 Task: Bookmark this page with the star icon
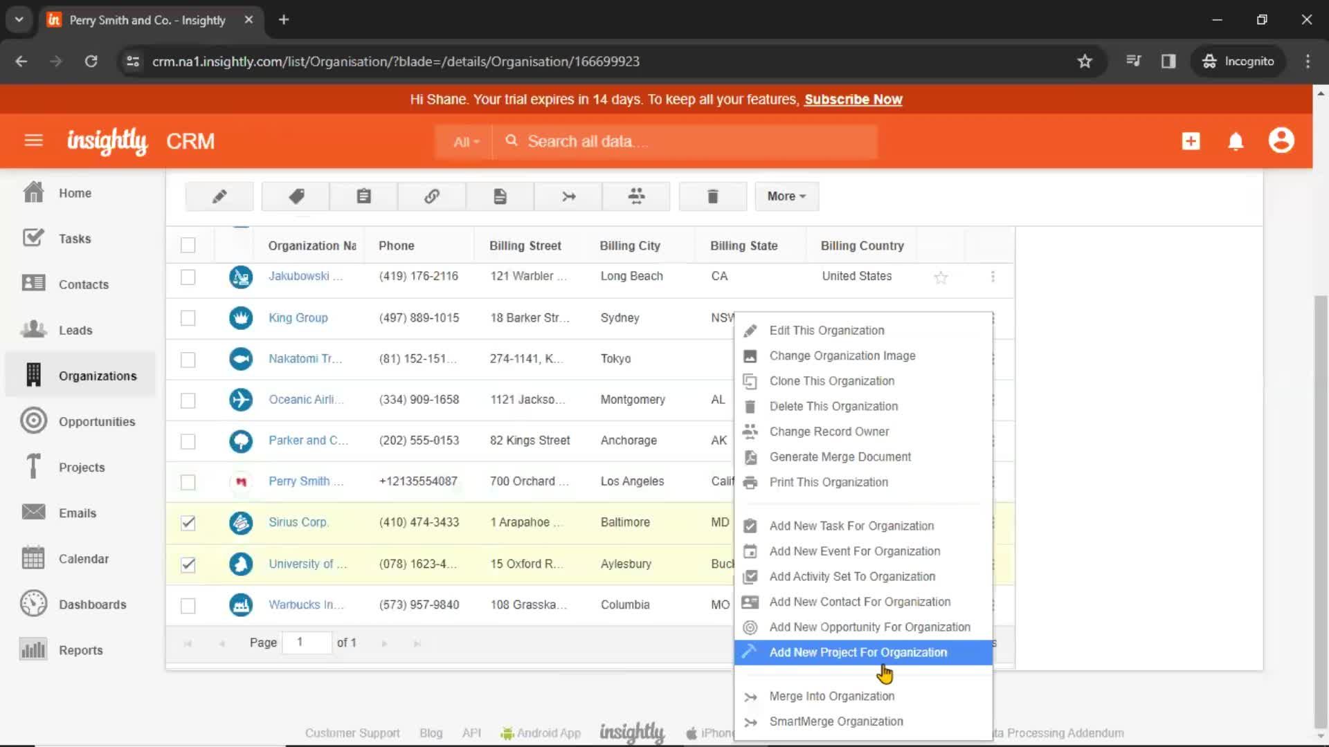(x=1085, y=61)
